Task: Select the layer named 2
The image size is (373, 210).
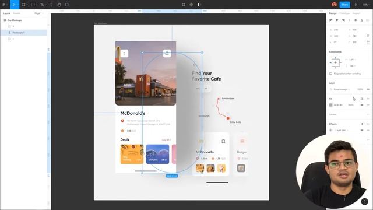Action: click(x=13, y=26)
